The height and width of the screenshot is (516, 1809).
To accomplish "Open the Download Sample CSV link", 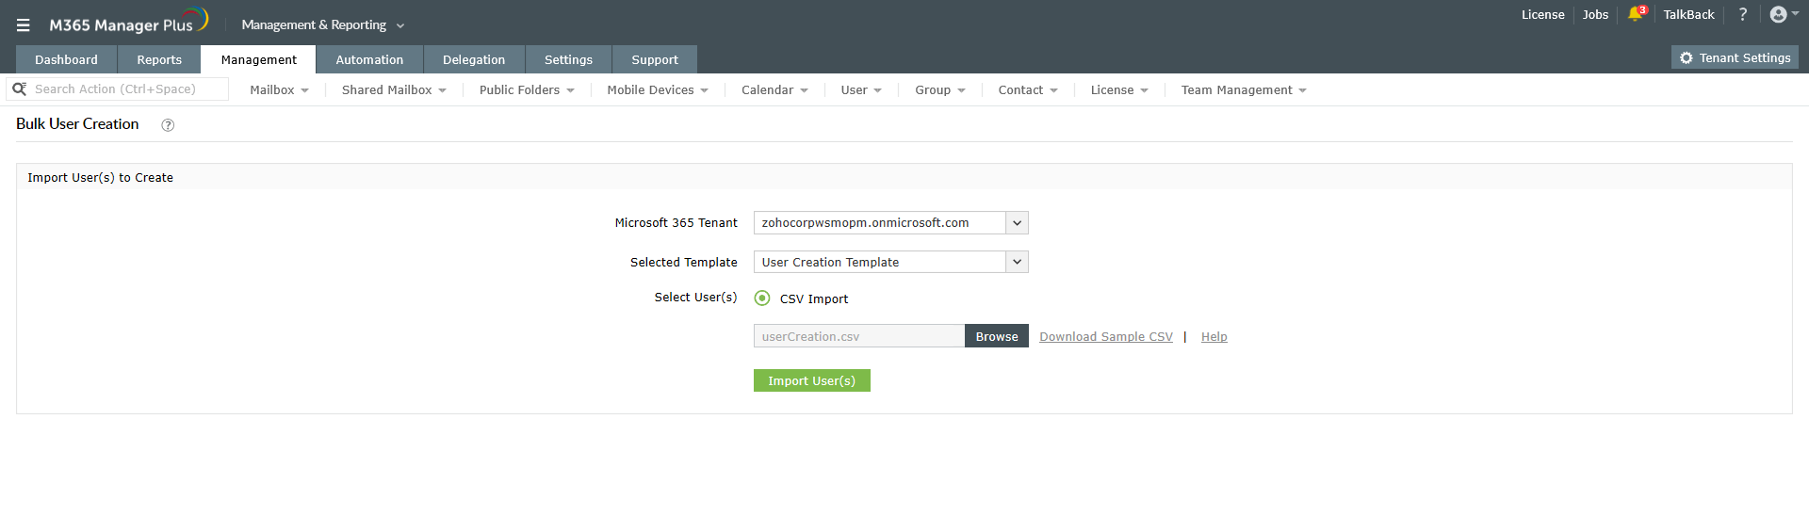I will point(1106,337).
